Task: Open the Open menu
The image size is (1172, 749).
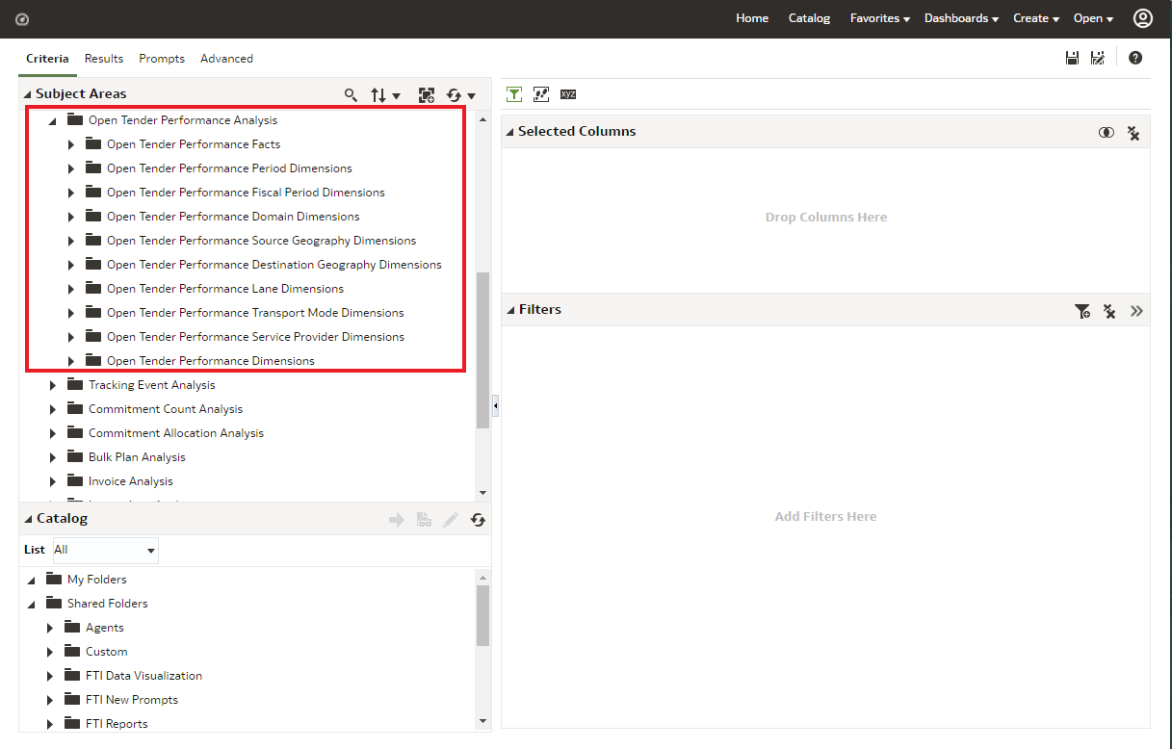Action: (1094, 18)
